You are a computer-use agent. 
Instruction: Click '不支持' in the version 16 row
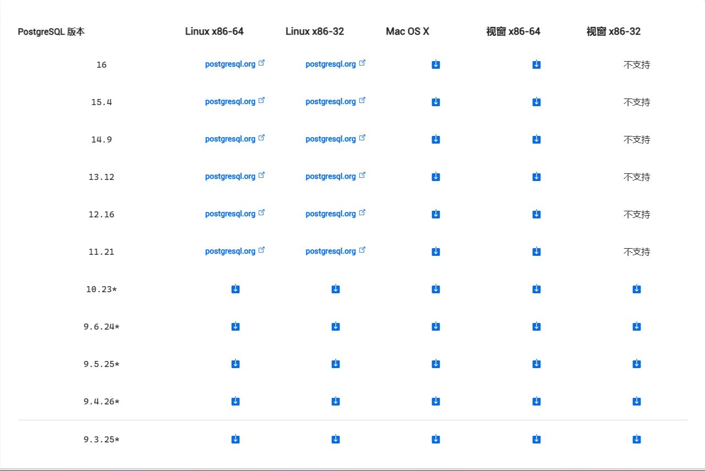click(637, 65)
